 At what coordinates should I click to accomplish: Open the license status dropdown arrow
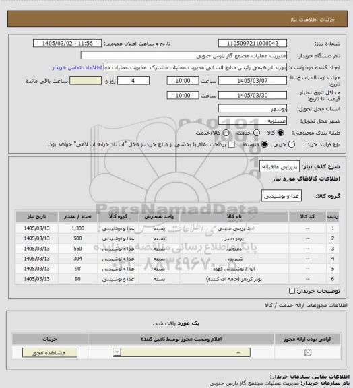(117, 352)
